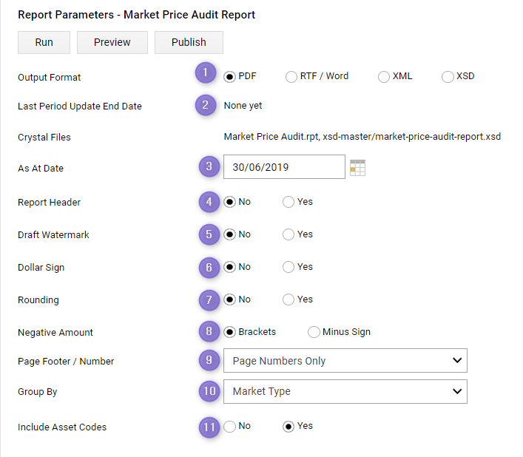
Task: Click the Negative Amount label
Action: 55,332
